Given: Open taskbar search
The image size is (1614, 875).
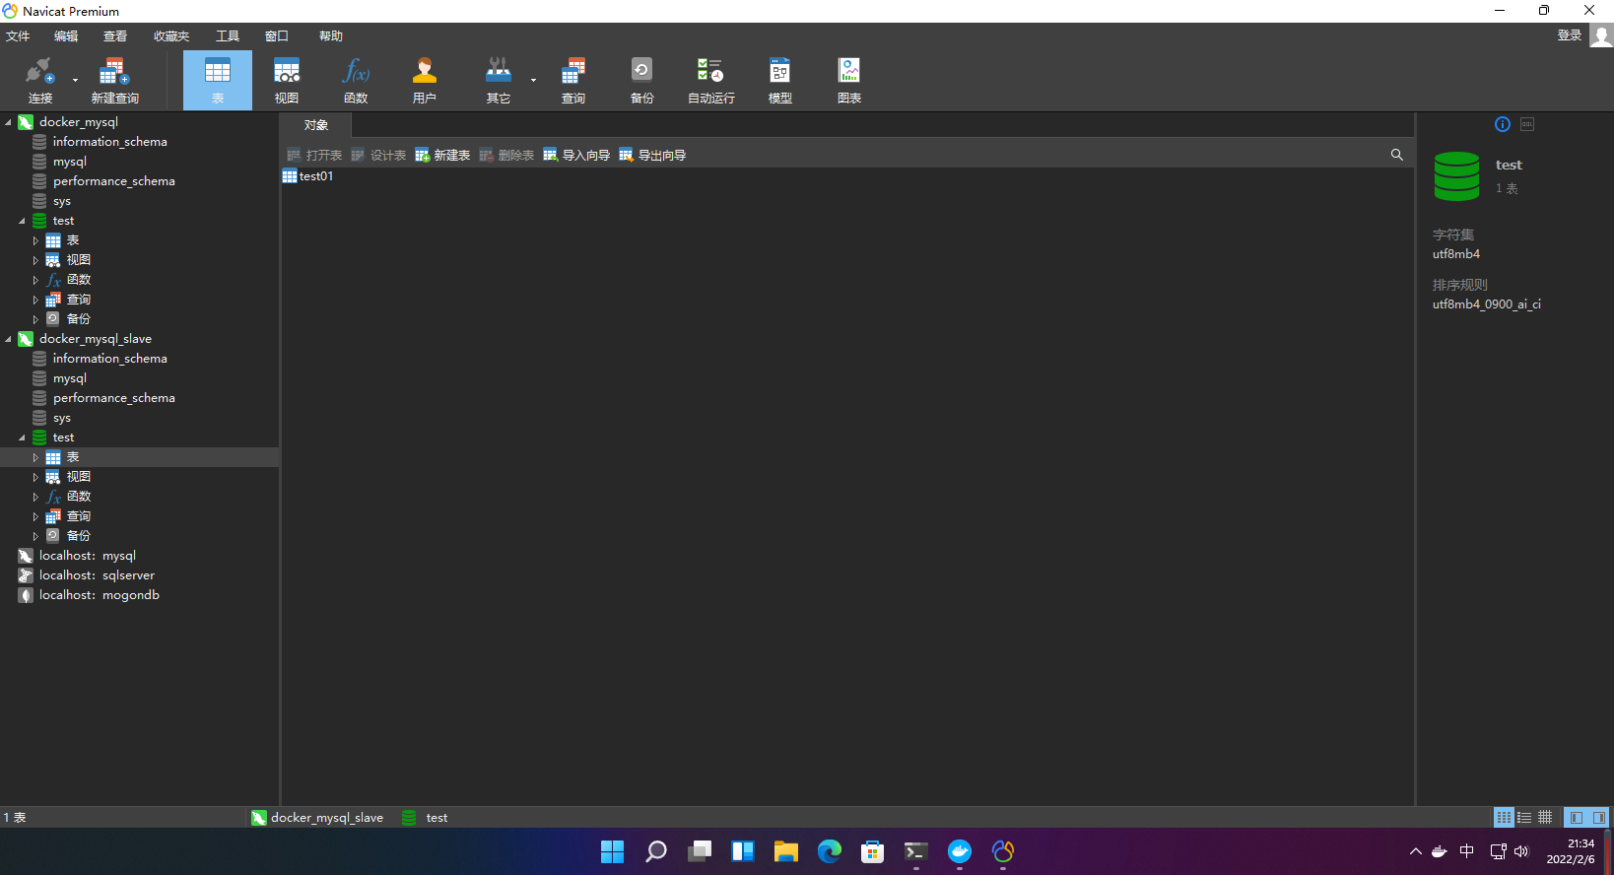Looking at the screenshot, I should (x=656, y=851).
